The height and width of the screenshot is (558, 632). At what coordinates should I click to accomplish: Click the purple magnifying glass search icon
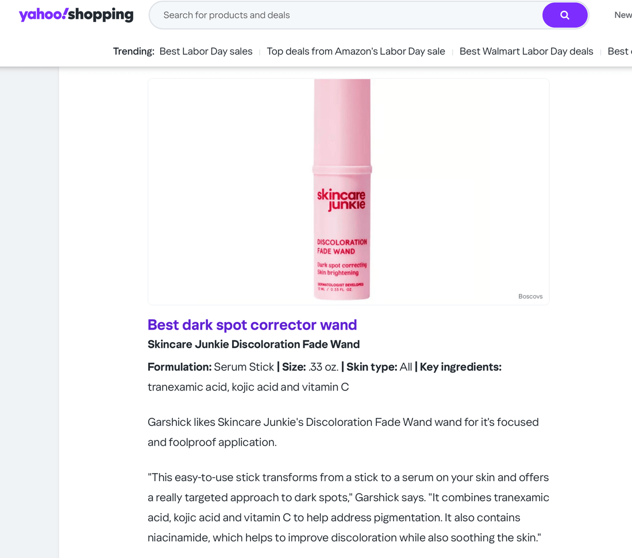[565, 15]
